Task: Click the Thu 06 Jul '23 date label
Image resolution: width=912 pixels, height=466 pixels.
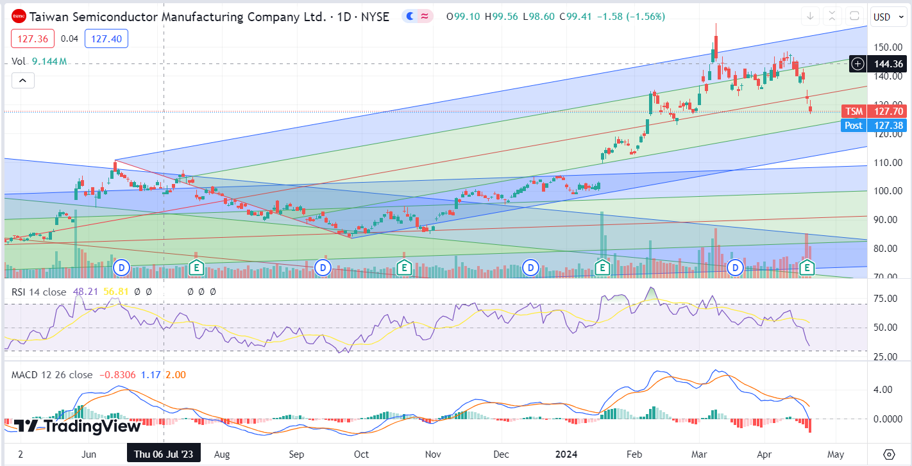Action: 164,454
